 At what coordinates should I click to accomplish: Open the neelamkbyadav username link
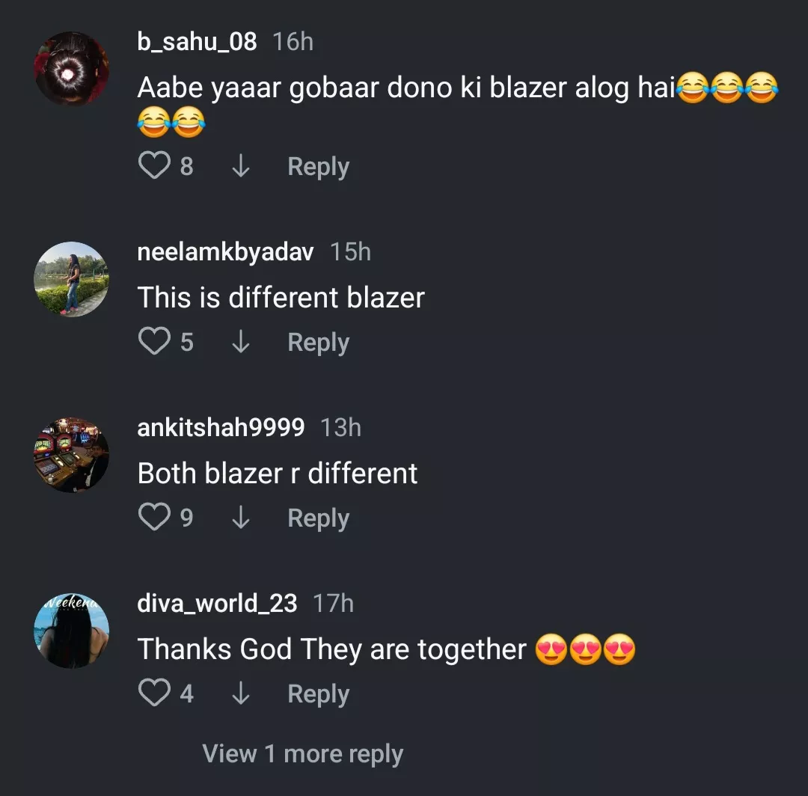click(x=225, y=252)
